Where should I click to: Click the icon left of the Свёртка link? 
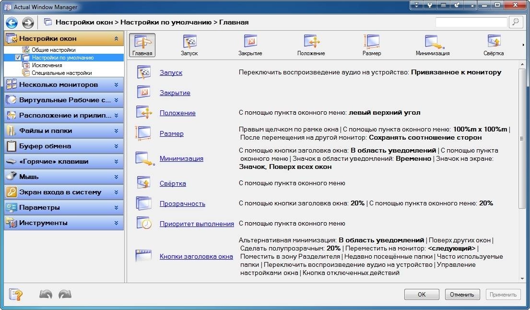pos(144,183)
